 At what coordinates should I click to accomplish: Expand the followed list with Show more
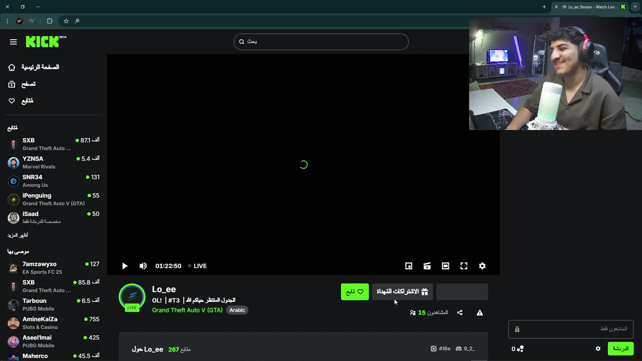click(18, 235)
